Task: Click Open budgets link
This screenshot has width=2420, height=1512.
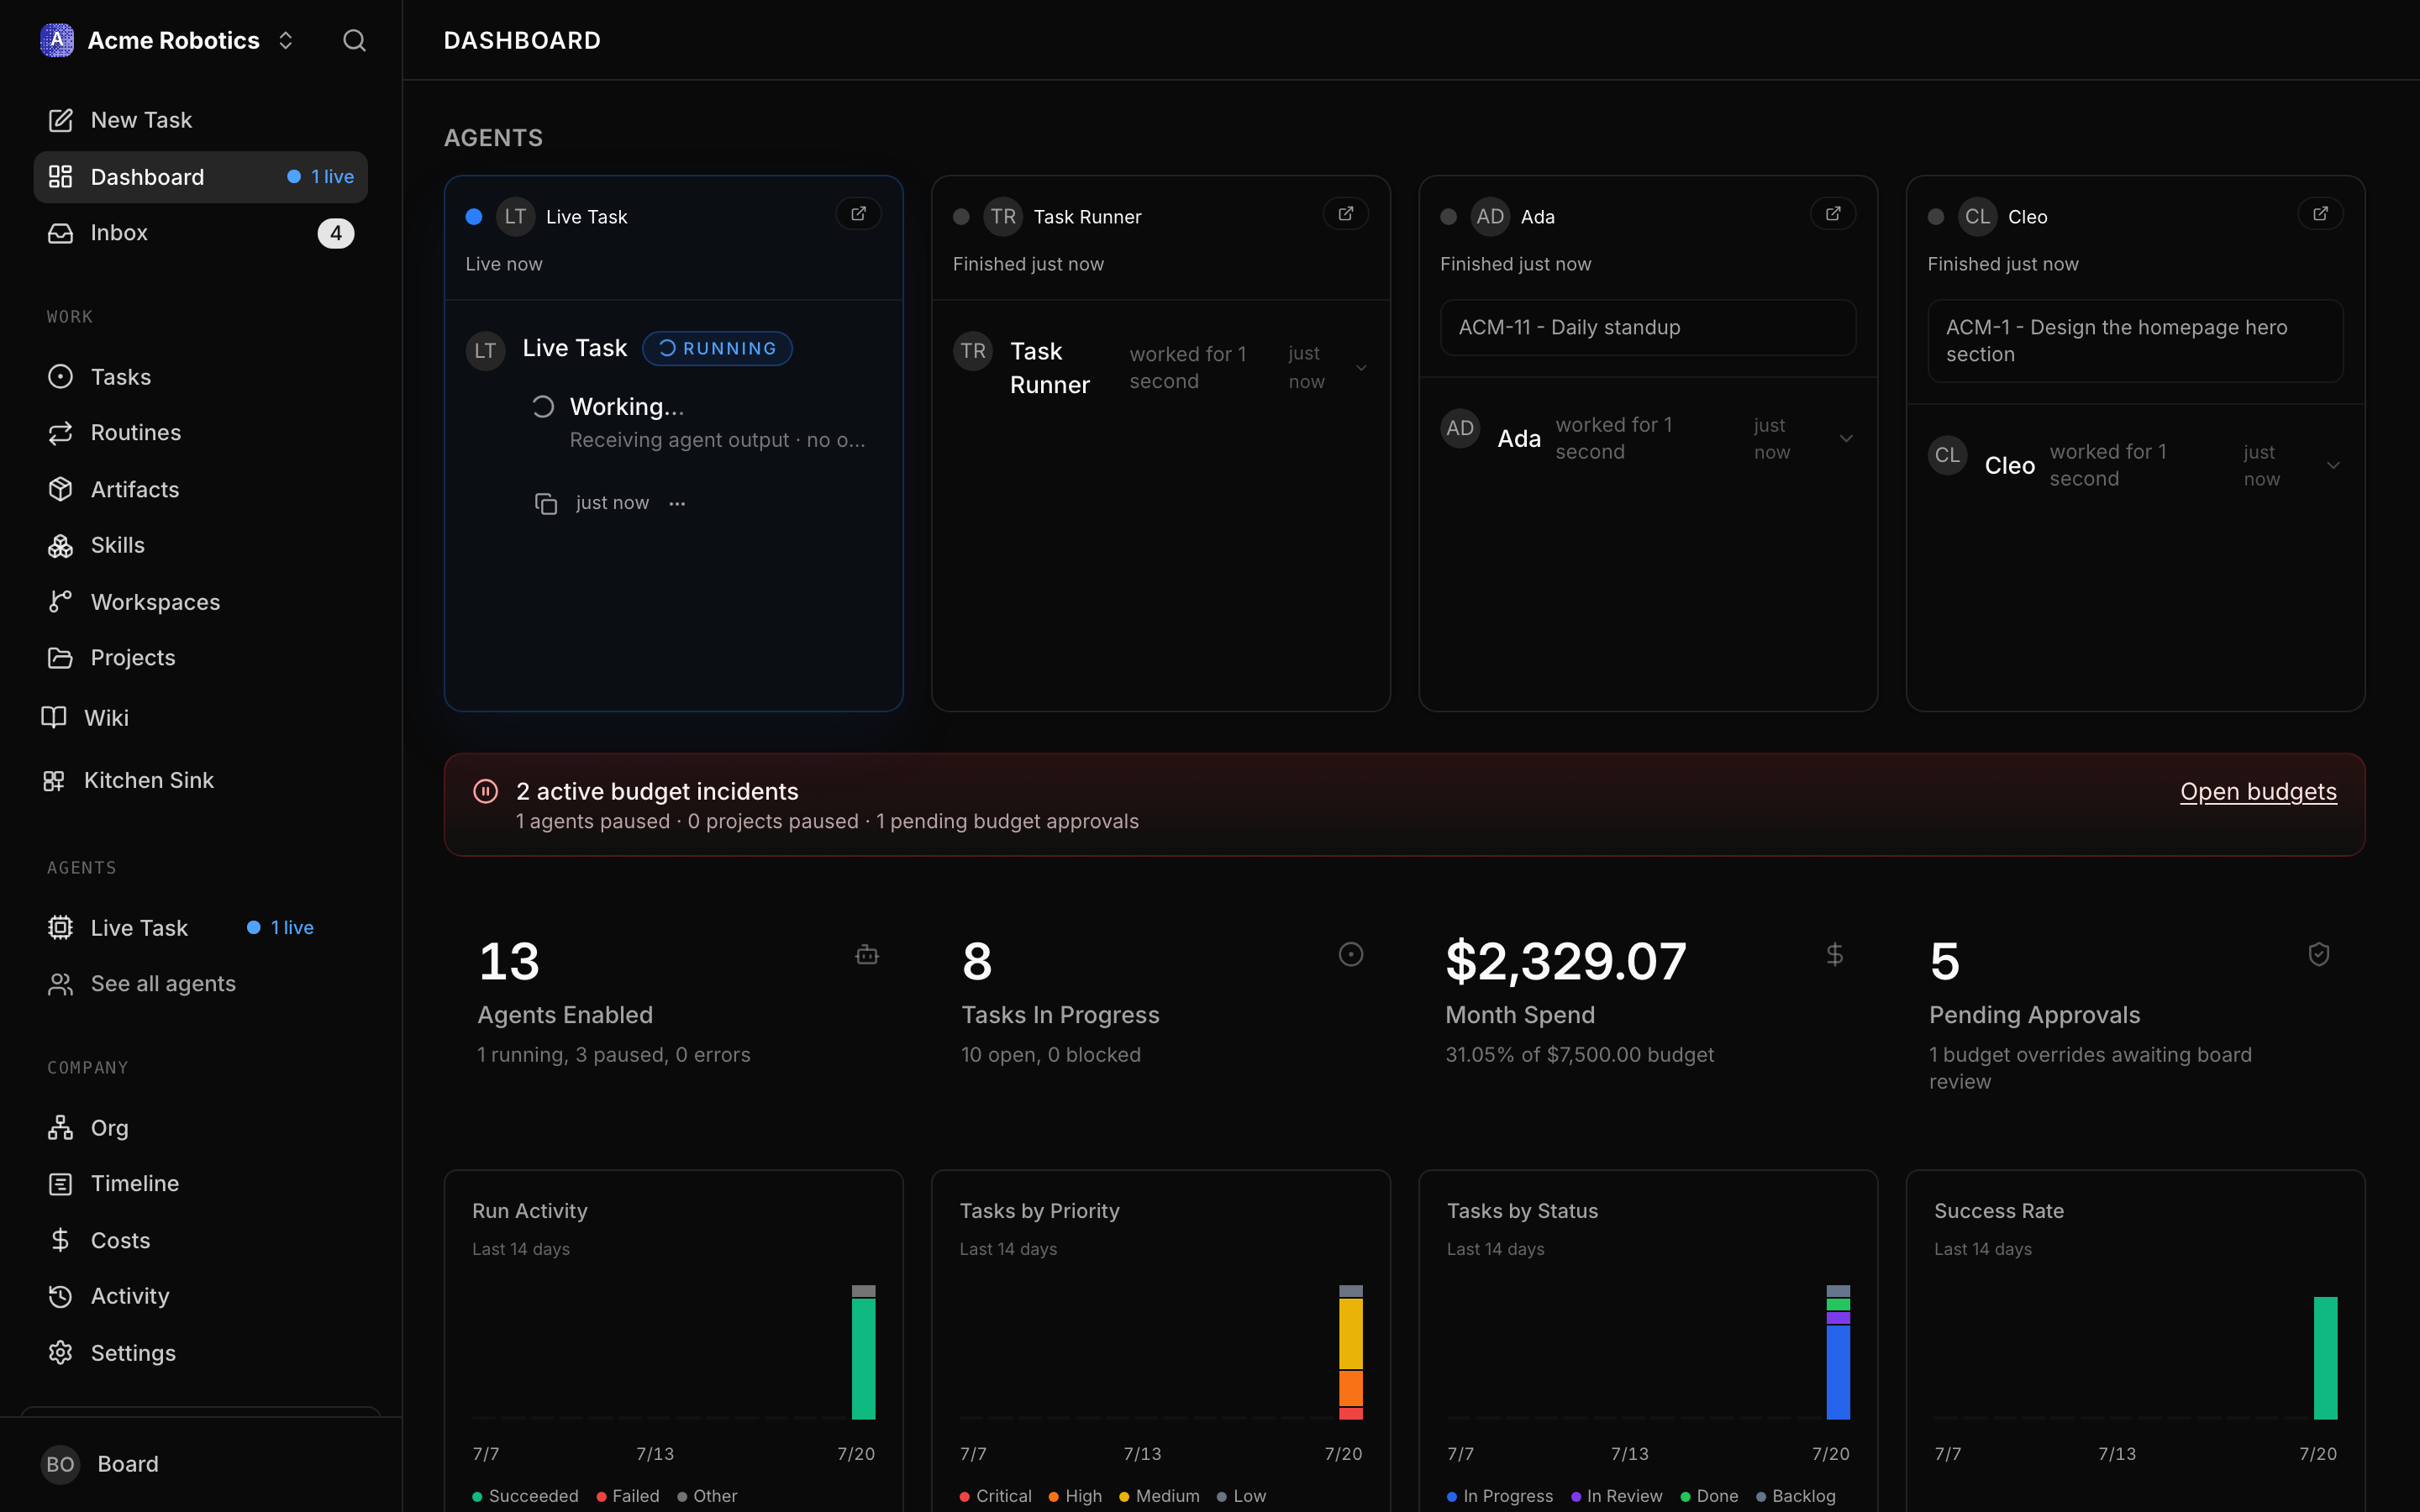Action: (x=2258, y=791)
